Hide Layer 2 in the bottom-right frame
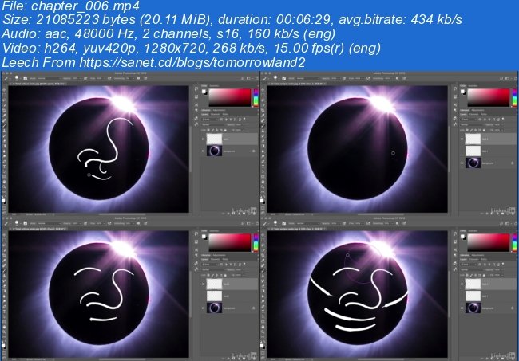 tap(462, 284)
